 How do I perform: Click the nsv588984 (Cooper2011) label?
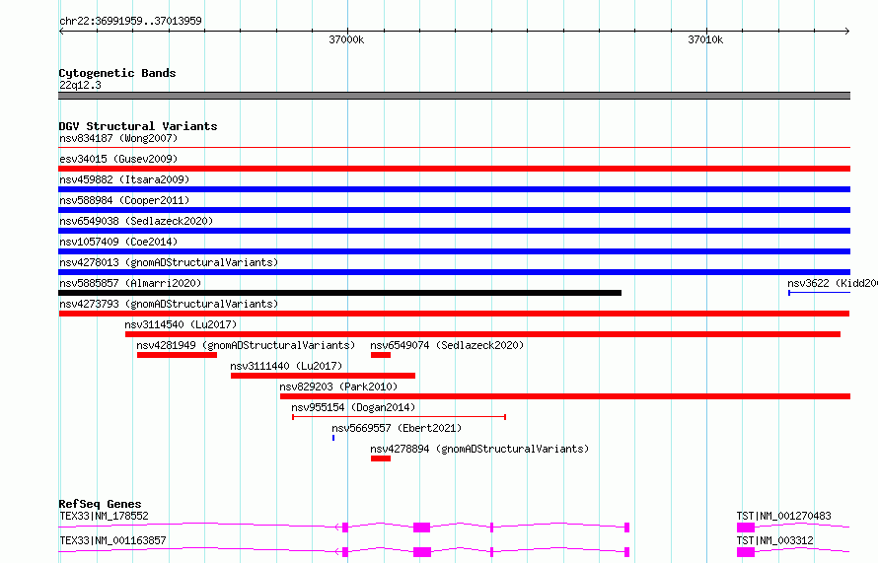(x=124, y=200)
